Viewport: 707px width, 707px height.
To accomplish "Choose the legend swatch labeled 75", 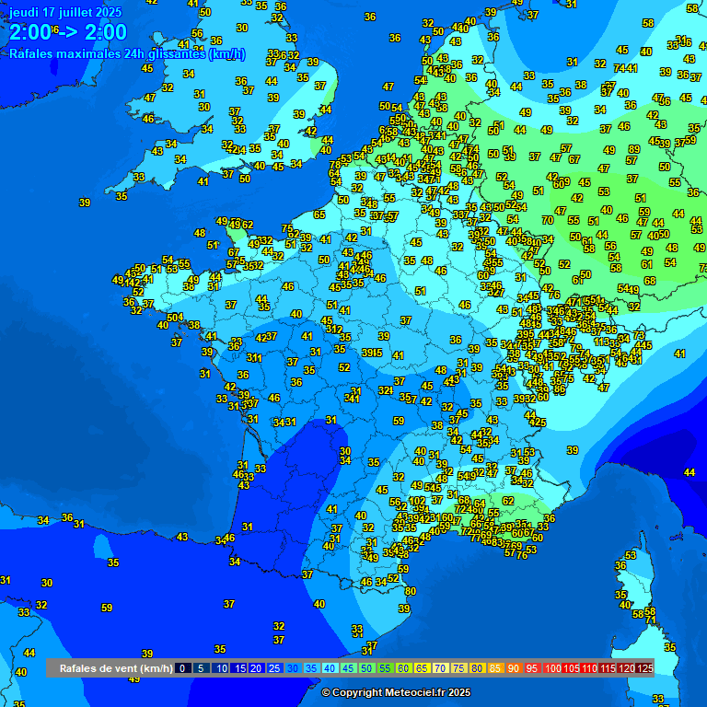I will coord(458,668).
